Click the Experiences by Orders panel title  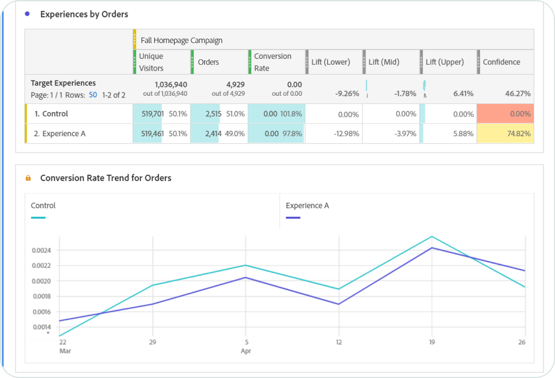pos(84,14)
